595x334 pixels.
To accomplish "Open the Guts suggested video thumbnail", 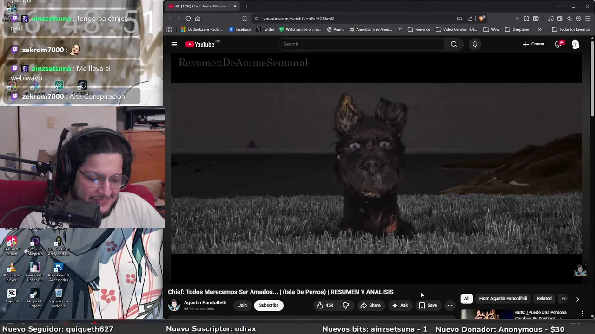I will tap(486, 314).
